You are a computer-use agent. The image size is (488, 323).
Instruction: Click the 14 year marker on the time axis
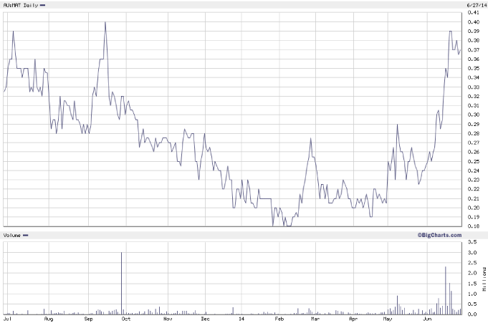240,318
